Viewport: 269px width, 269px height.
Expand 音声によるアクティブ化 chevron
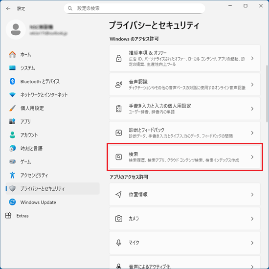click(x=252, y=267)
